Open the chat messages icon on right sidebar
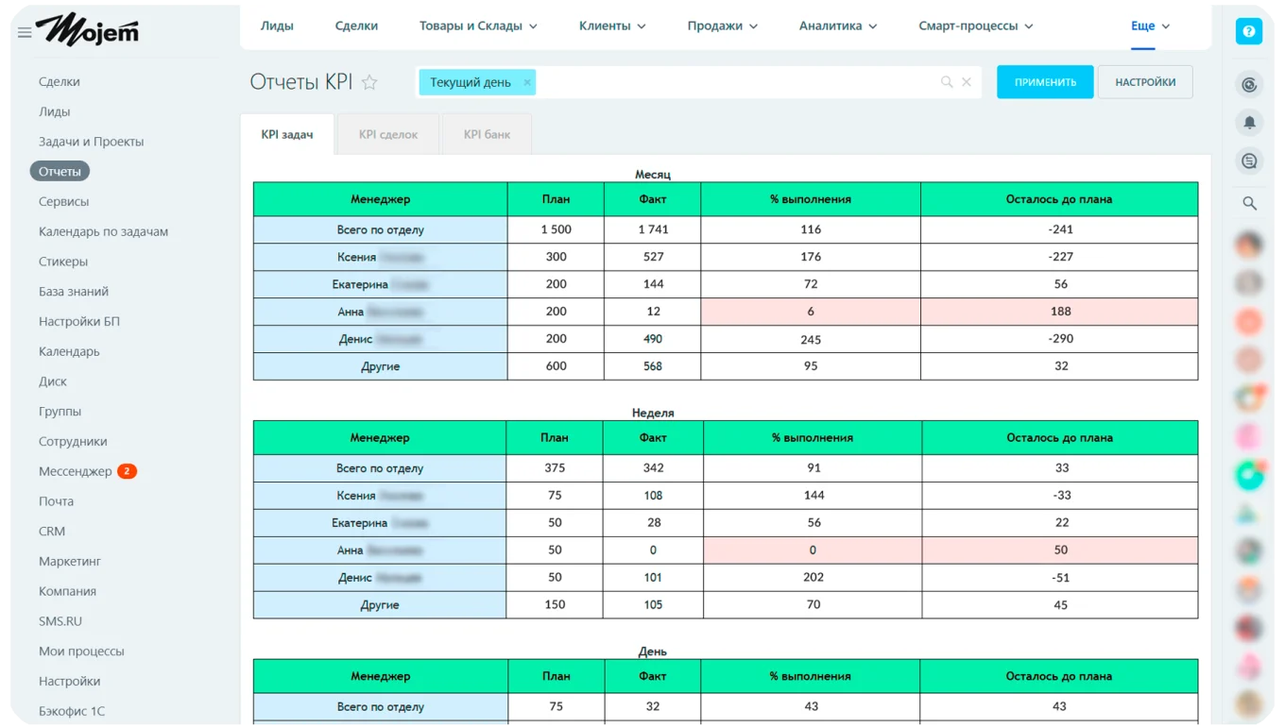The image size is (1285, 728). tap(1249, 161)
